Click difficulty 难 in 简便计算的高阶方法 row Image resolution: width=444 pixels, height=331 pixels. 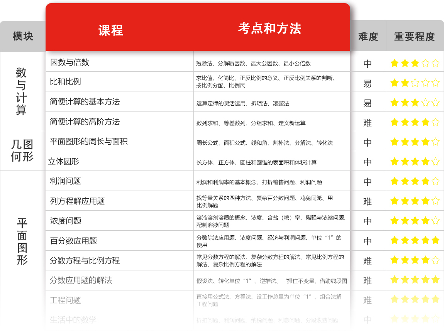coord(368,123)
